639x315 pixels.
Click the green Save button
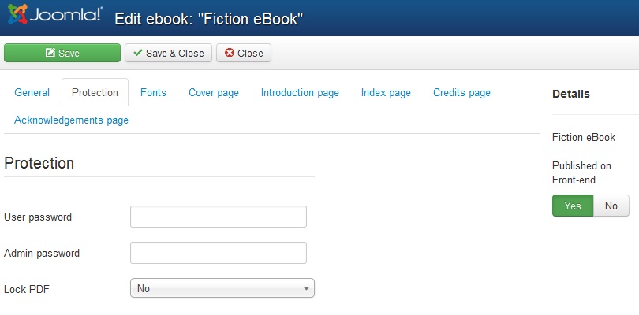pos(62,53)
